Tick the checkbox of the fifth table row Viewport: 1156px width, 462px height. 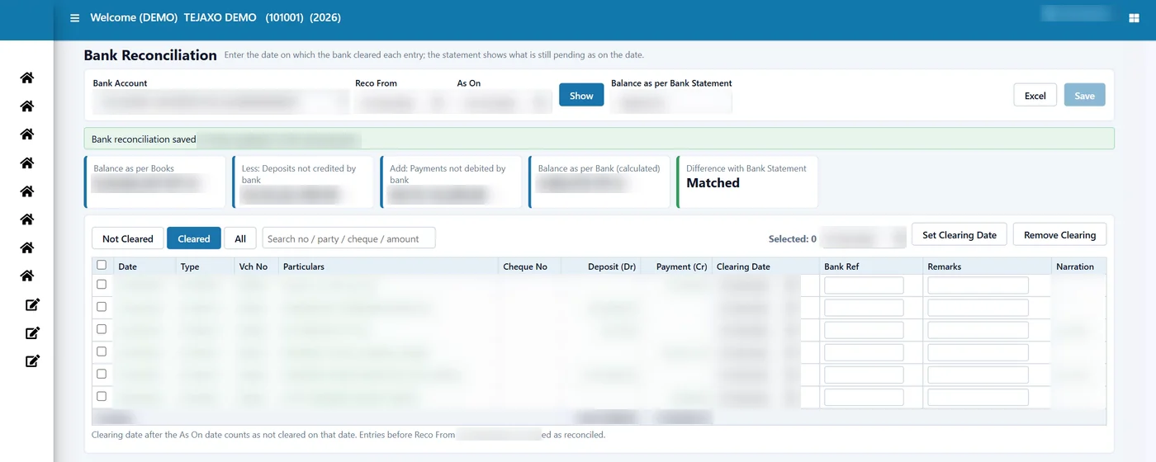[x=102, y=373]
